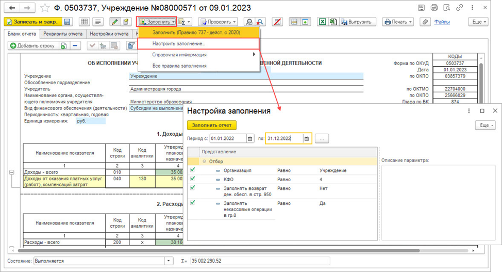Click the table grid toolbar icon
This screenshot has width=502, height=272.
(x=85, y=22)
